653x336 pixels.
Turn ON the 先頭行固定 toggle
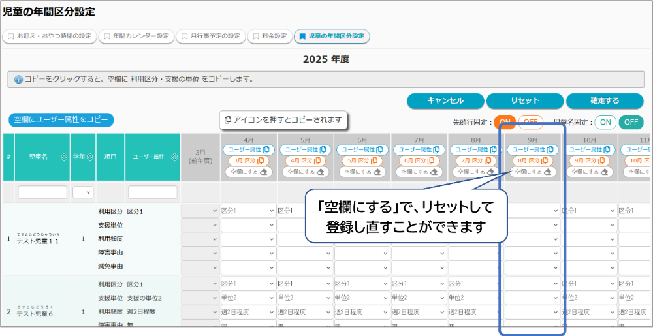point(504,122)
